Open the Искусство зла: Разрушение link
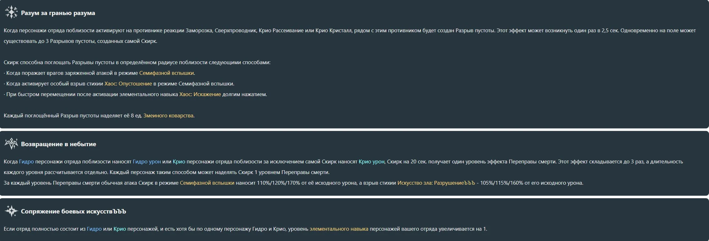This screenshot has width=709, height=241. tap(436, 183)
